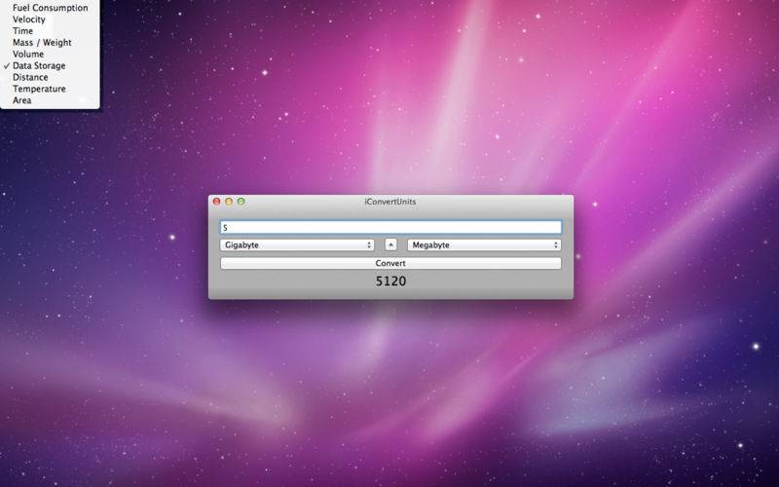Select Mass / Weight menu entry

tap(50, 43)
